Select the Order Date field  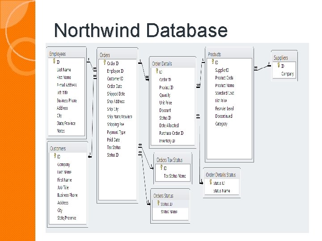tap(114, 86)
